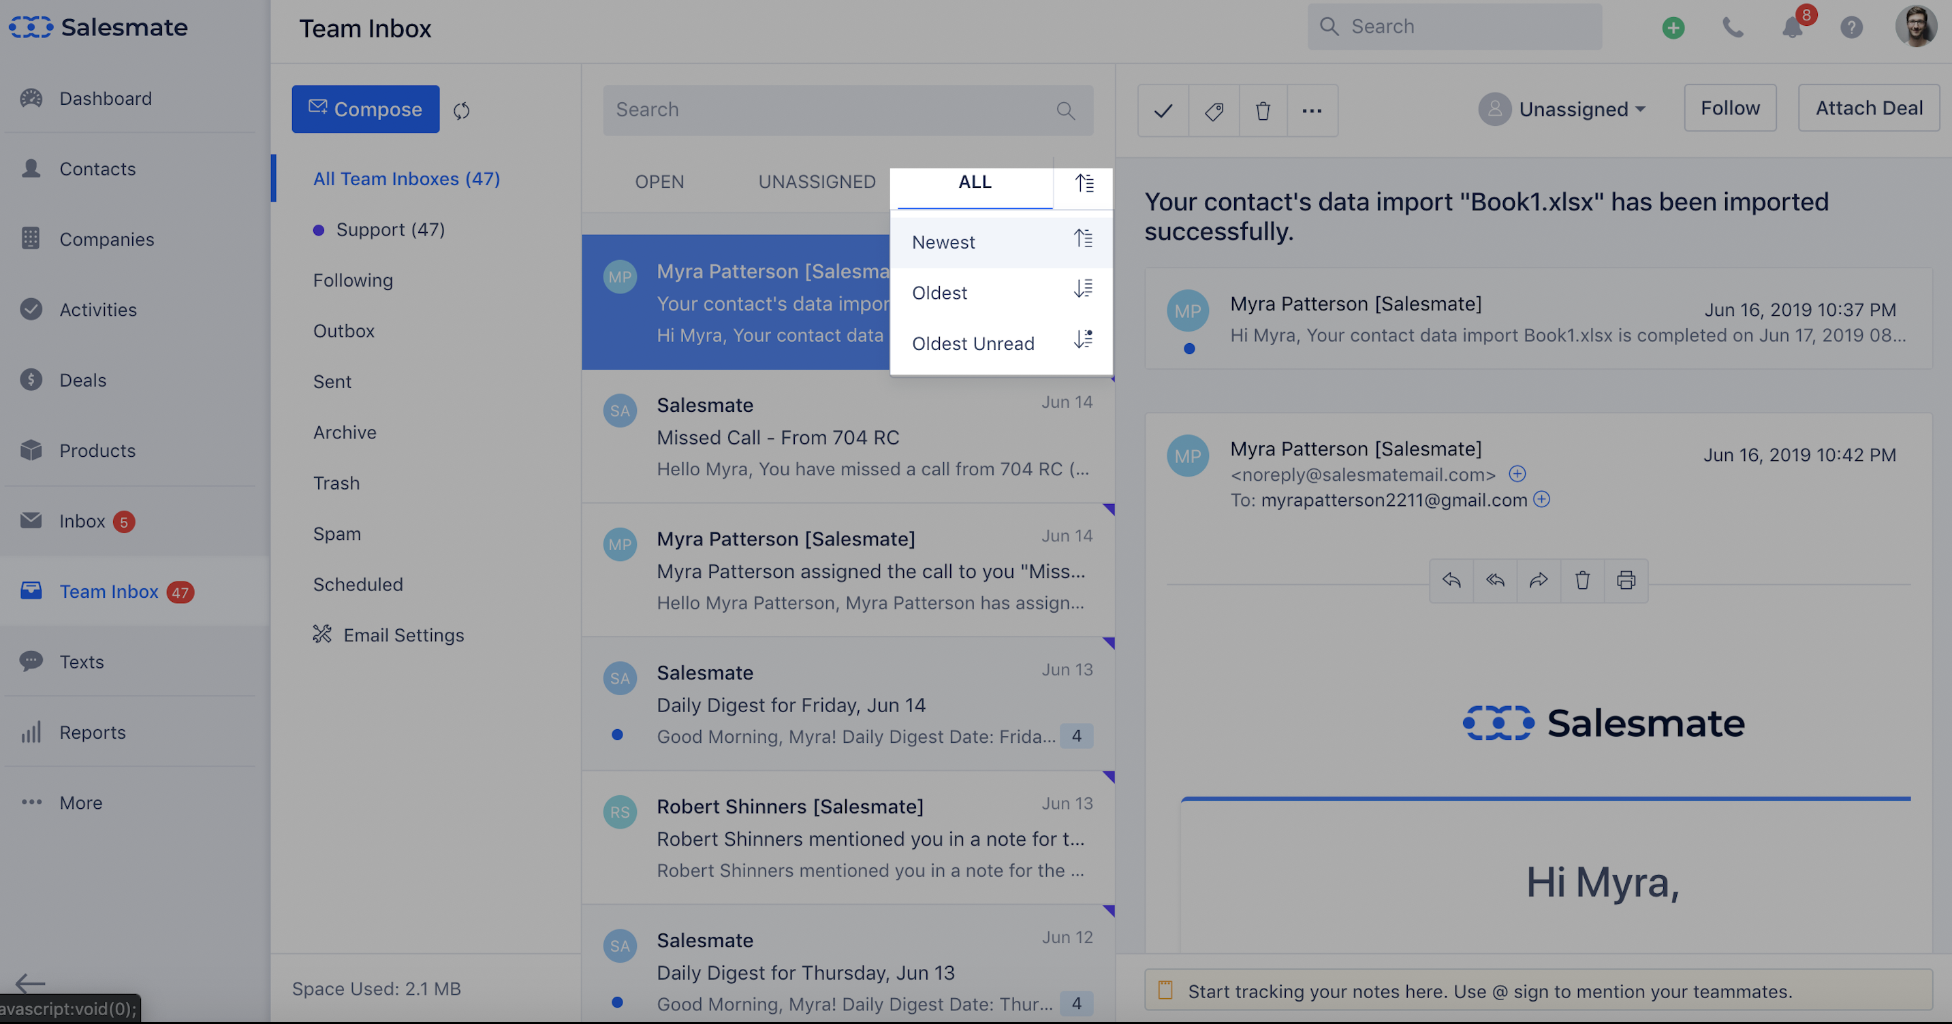Add a tag using the tag icon
This screenshot has width=1952, height=1024.
click(x=1214, y=110)
